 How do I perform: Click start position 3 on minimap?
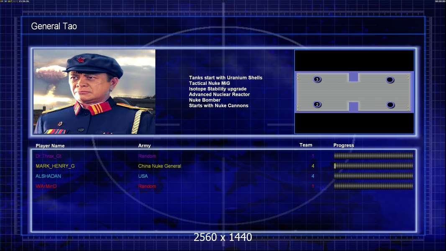pyautogui.click(x=317, y=79)
